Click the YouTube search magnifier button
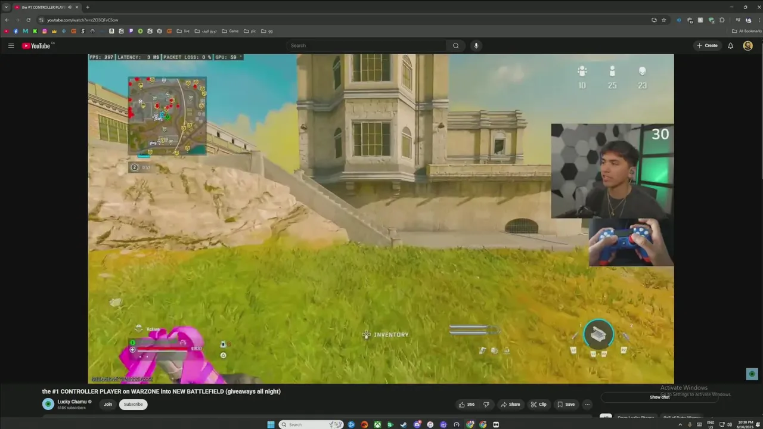Image resolution: width=763 pixels, height=429 pixels. pos(455,45)
